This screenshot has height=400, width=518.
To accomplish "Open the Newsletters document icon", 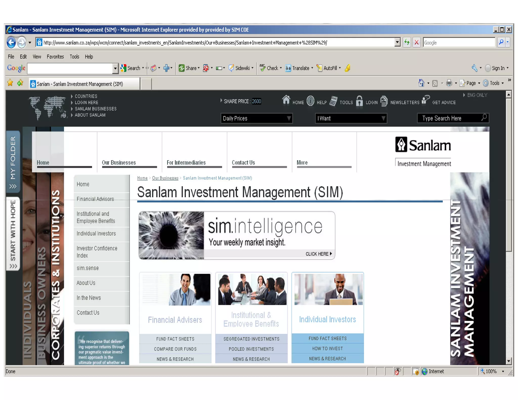I will coord(384,101).
